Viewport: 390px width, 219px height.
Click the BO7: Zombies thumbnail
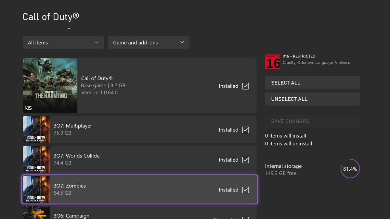click(x=36, y=189)
